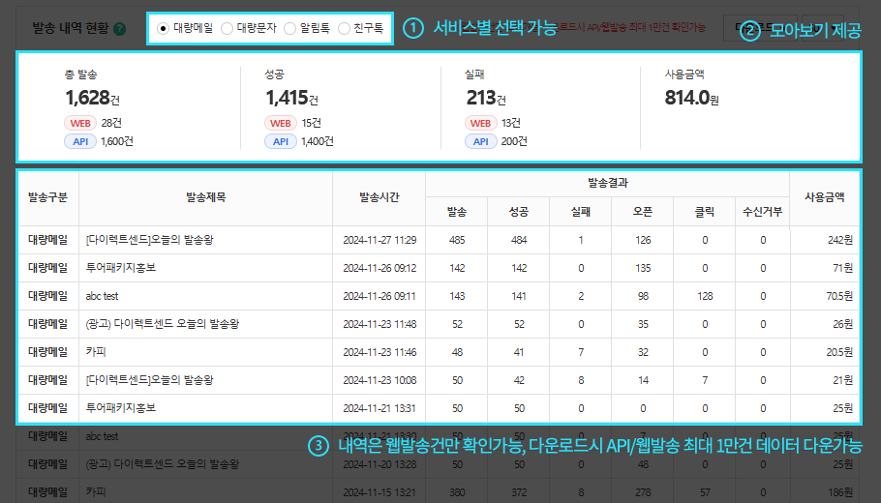Choose the 대량문자 radio option
The image size is (881, 503).
click(227, 29)
